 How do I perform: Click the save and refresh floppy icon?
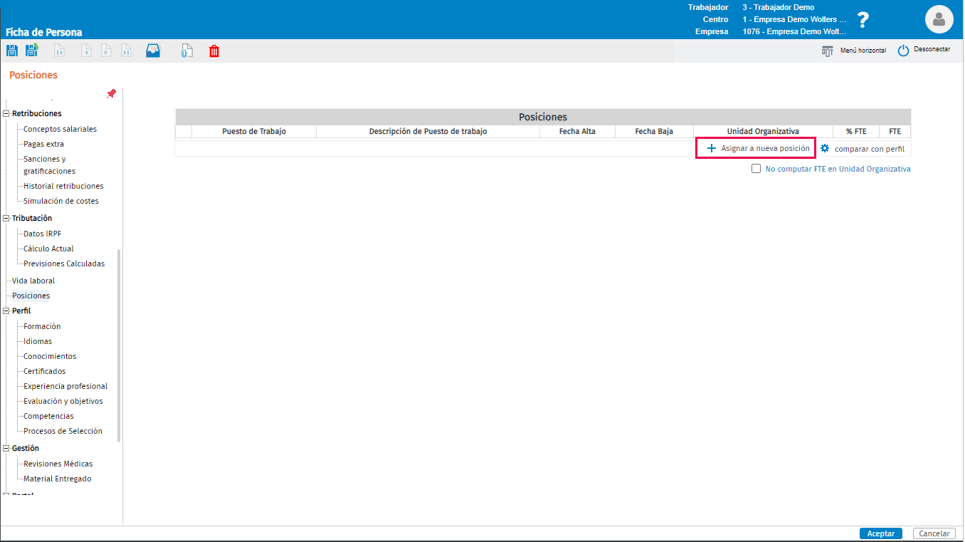(32, 51)
